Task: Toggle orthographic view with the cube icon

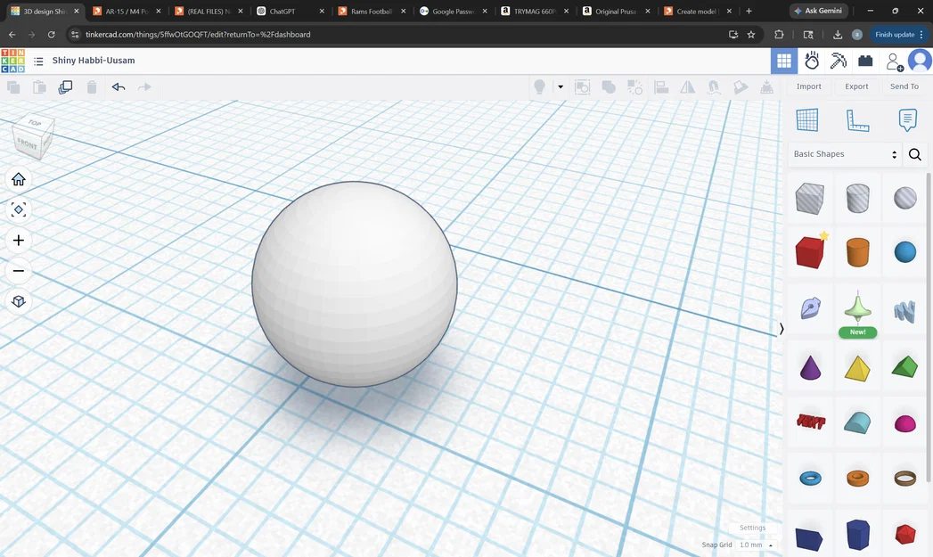Action: (18, 301)
